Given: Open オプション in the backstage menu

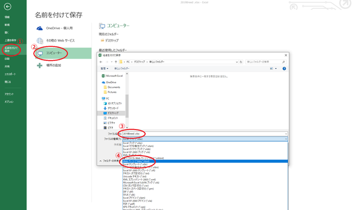Looking at the screenshot, I should (x=9, y=102).
